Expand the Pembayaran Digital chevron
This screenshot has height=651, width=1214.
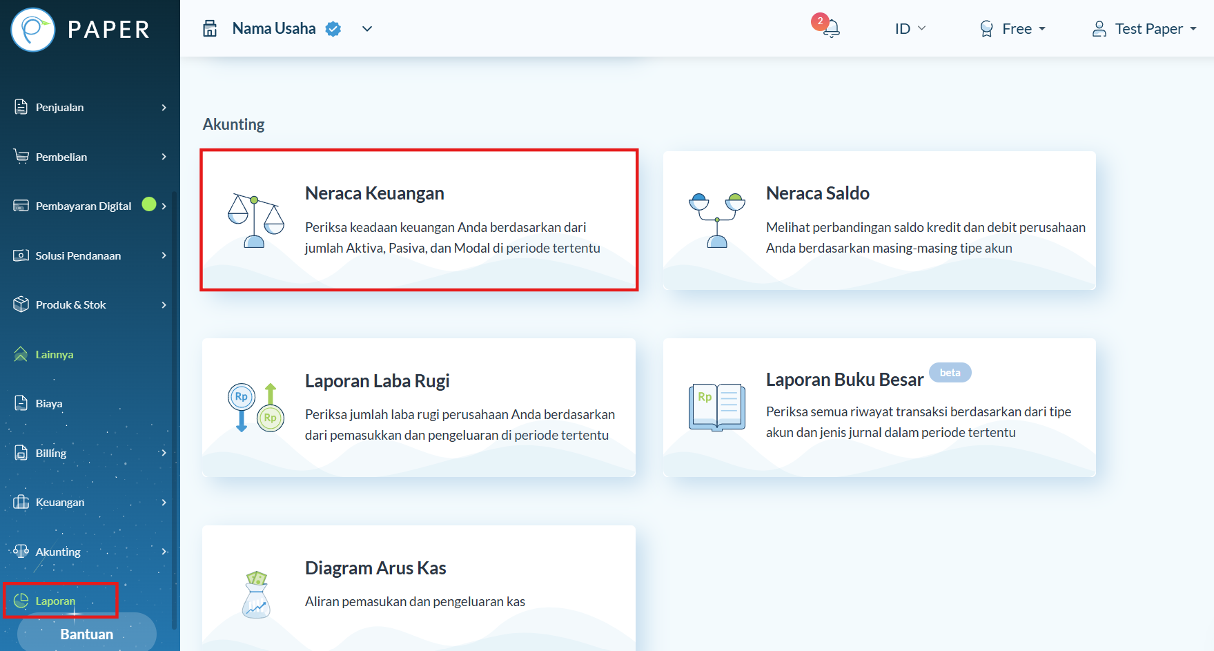coord(164,206)
